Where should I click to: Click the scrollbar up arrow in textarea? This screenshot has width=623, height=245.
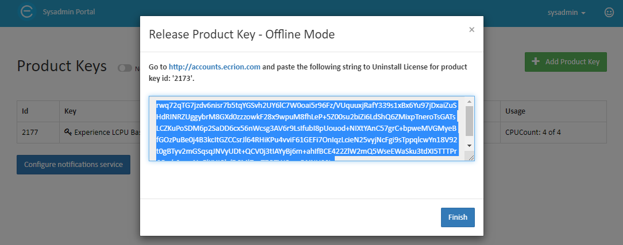[469, 101]
